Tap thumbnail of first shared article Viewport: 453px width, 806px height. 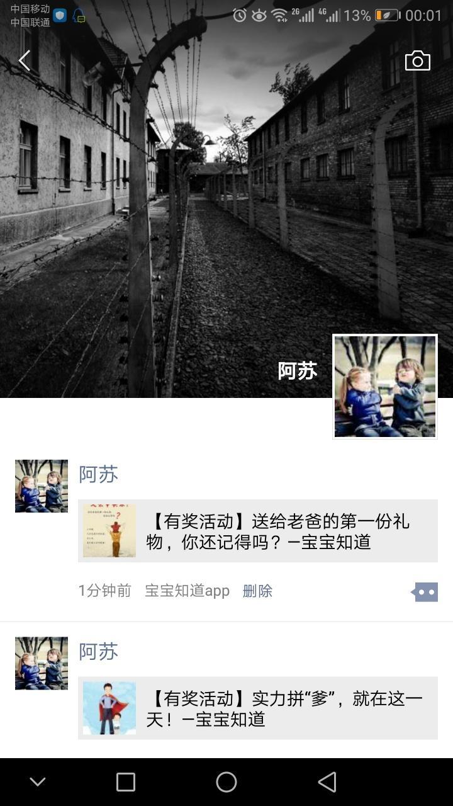click(x=109, y=531)
